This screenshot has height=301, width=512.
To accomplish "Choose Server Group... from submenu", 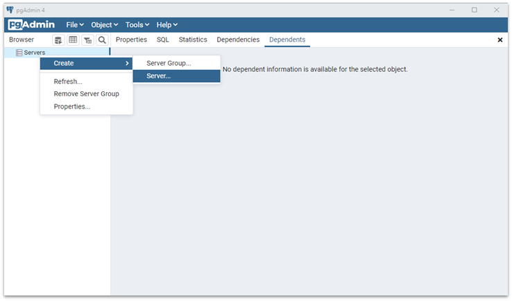I will point(176,63).
